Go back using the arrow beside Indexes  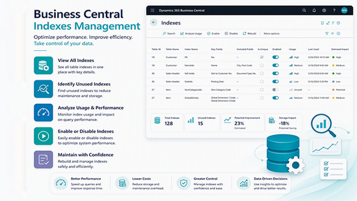[154, 22]
